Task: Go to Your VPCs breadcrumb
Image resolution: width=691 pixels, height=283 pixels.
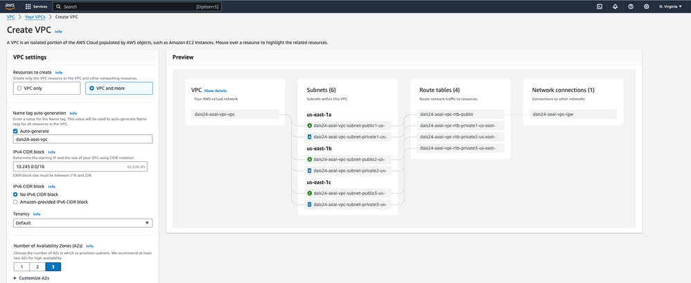Action: coord(35,17)
